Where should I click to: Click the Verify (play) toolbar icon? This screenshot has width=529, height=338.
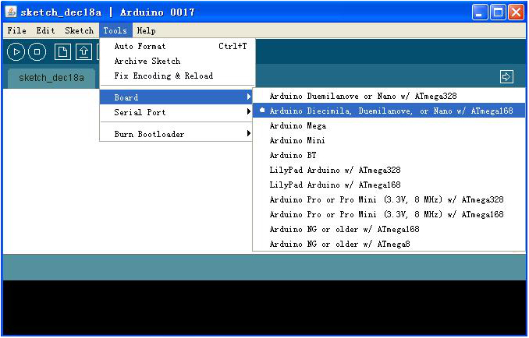pyautogui.click(x=16, y=52)
